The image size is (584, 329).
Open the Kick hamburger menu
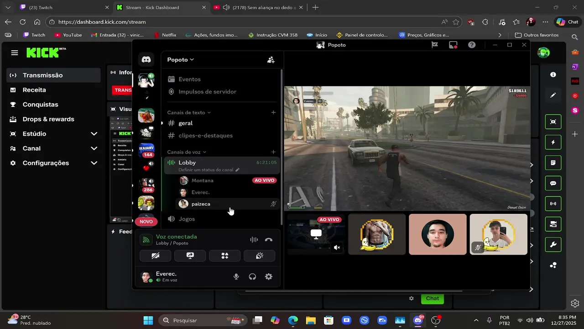(15, 53)
